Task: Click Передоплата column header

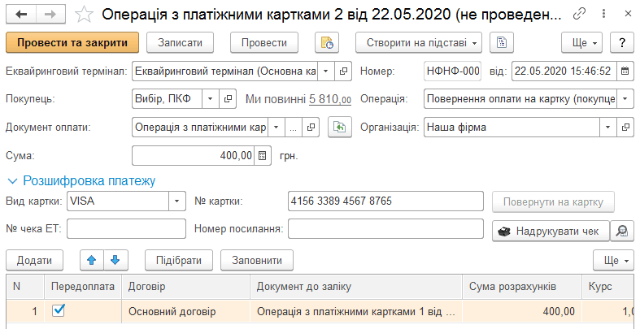Action: 83,287
